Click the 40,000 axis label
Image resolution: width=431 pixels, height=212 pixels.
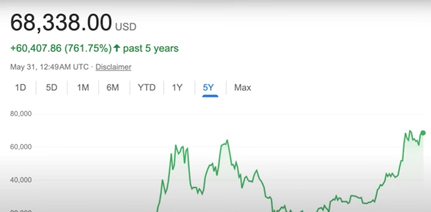[21, 180]
